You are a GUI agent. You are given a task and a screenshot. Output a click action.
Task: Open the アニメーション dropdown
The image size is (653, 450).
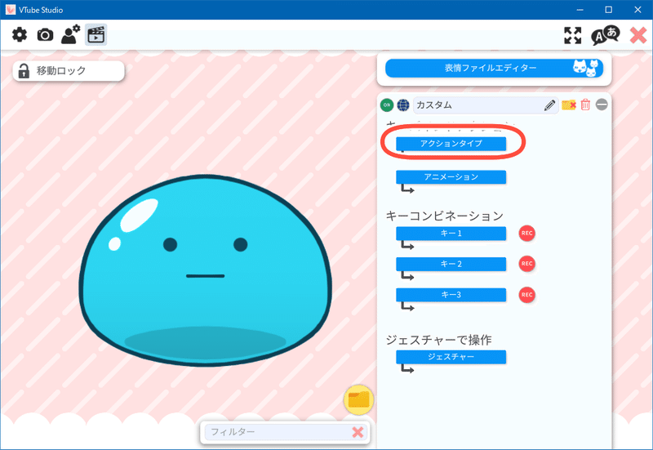pos(451,177)
